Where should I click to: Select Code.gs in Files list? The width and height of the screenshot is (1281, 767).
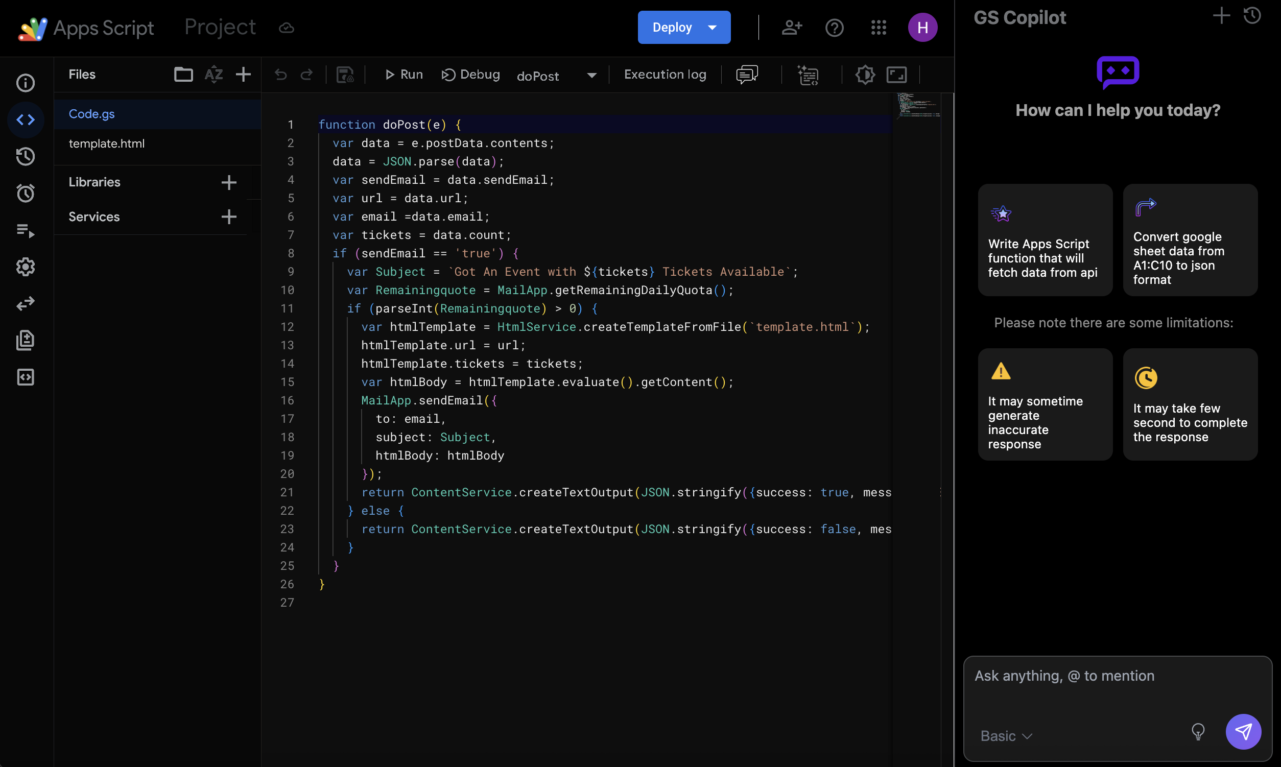[157, 114]
